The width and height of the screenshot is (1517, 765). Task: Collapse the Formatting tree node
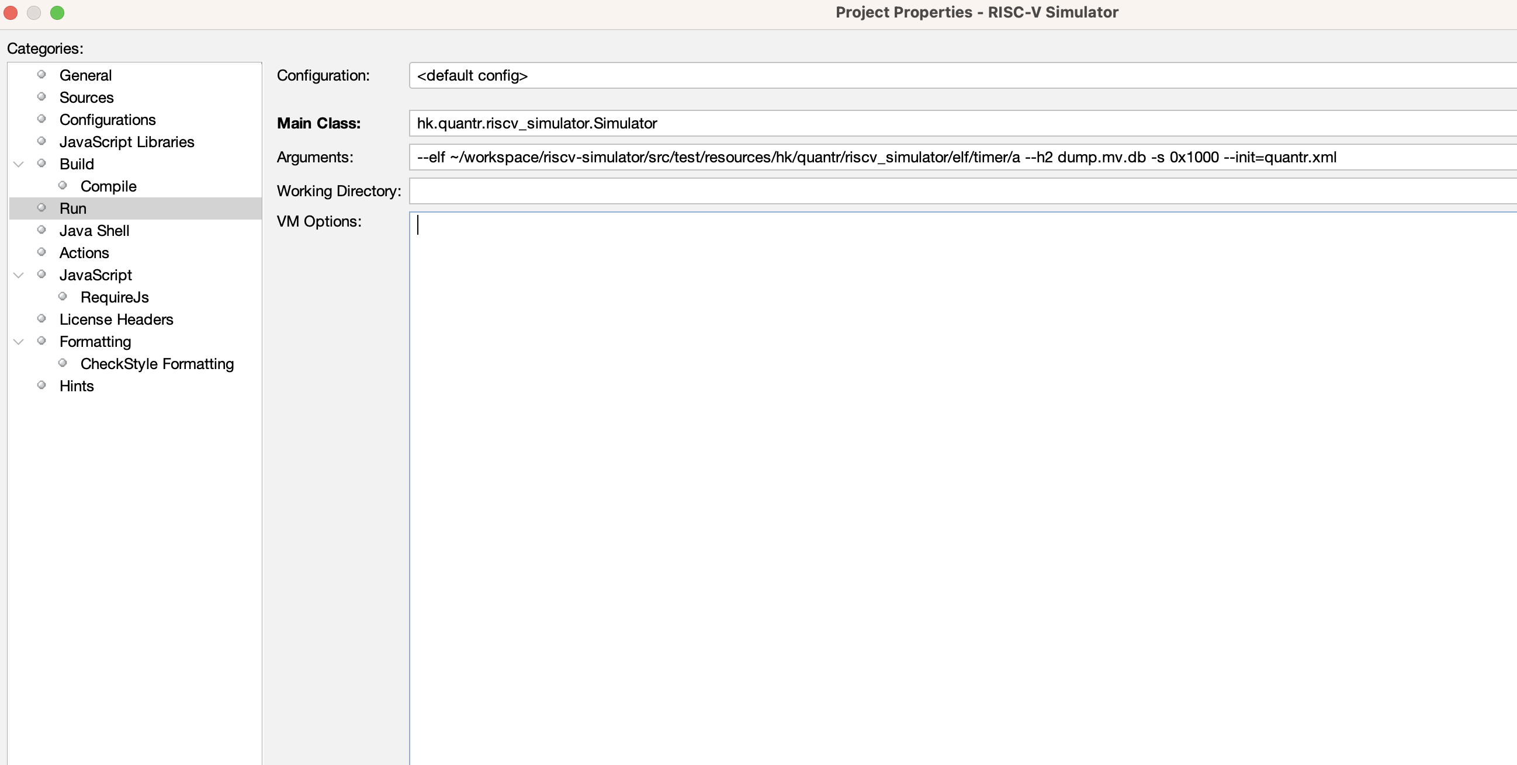(x=19, y=342)
